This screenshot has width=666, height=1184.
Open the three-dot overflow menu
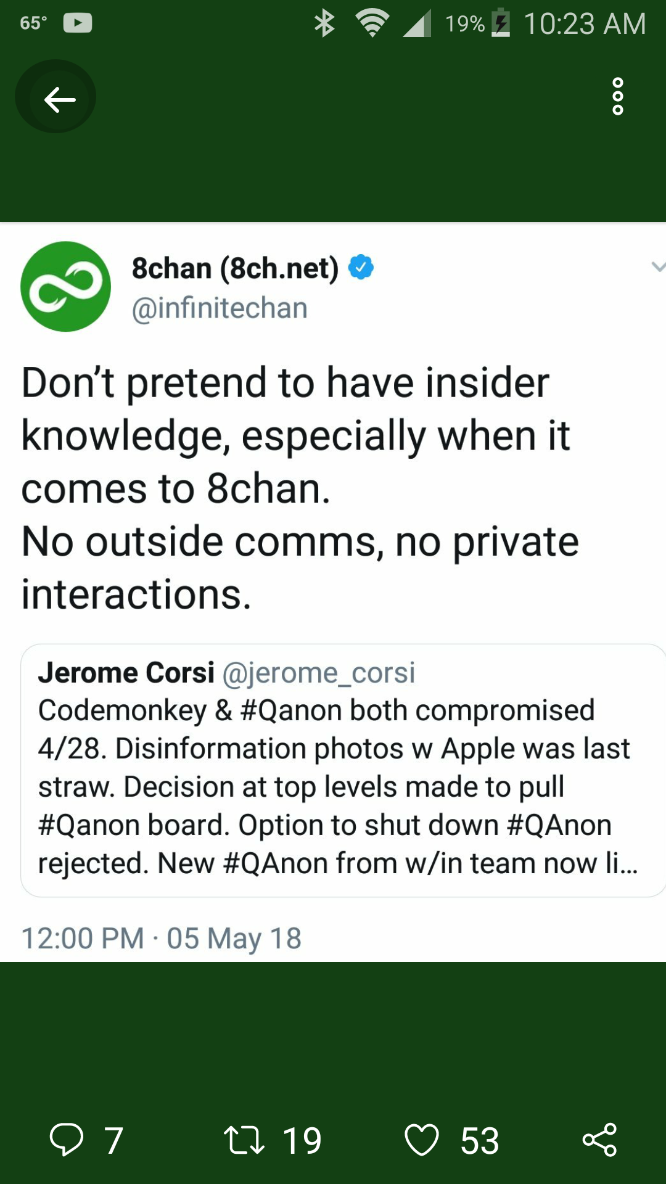tap(617, 96)
